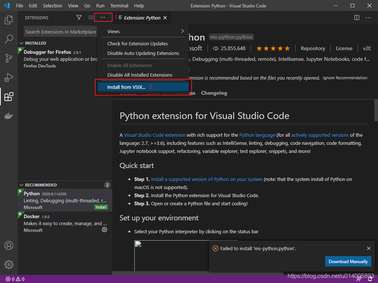
Task: Select Docker extension in recommended list
Action: coord(65,223)
